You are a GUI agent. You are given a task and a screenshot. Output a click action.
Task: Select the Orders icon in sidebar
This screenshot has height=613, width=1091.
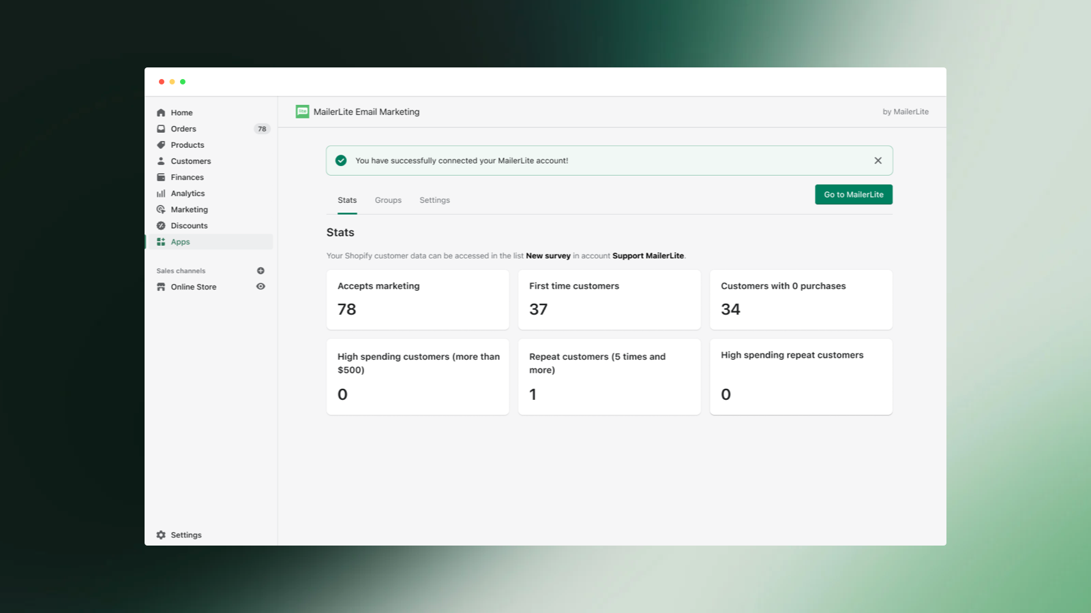(x=162, y=129)
